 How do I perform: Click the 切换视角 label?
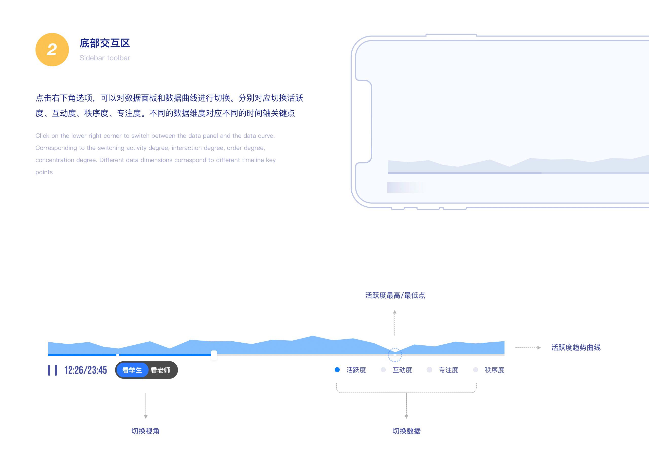click(x=145, y=431)
